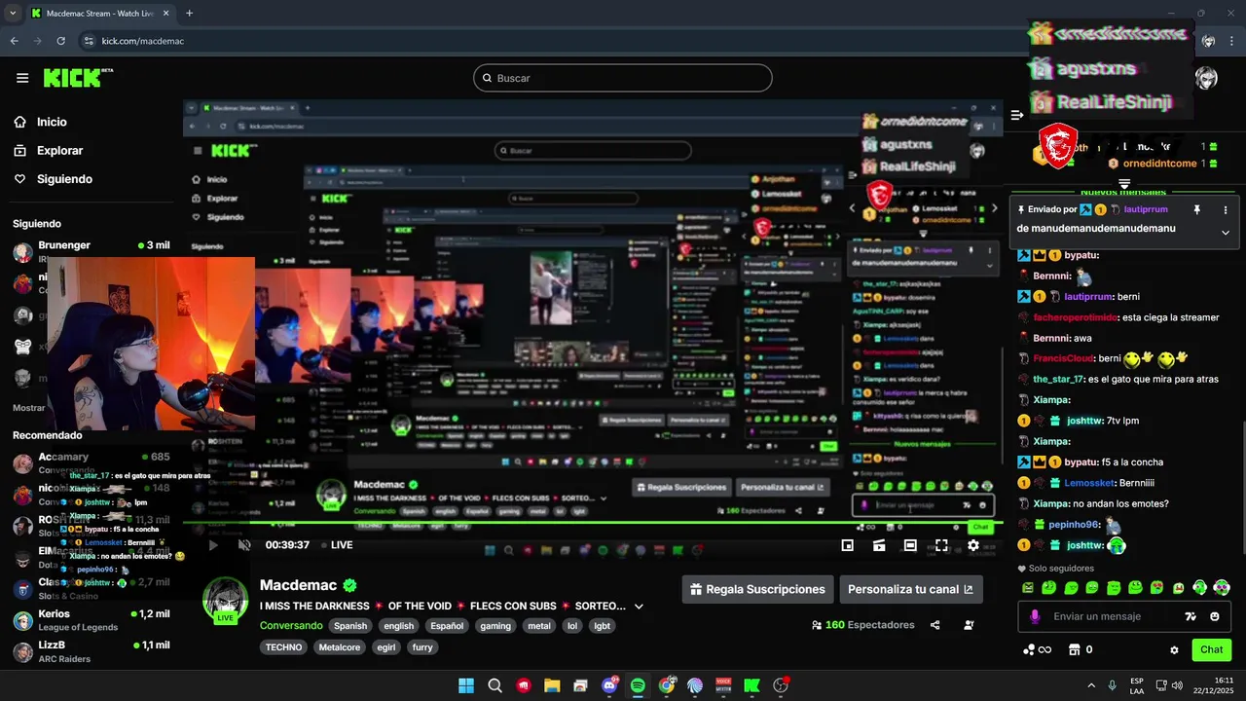Click chat username FrancisCloud
This screenshot has height=701, width=1246.
coord(1063,358)
